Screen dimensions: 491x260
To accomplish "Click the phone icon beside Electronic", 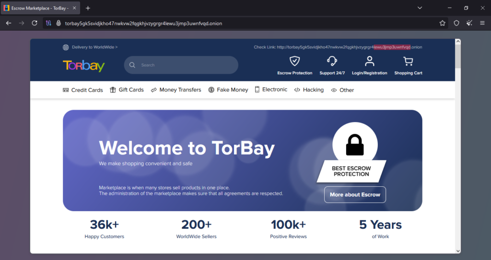I will pos(257,90).
